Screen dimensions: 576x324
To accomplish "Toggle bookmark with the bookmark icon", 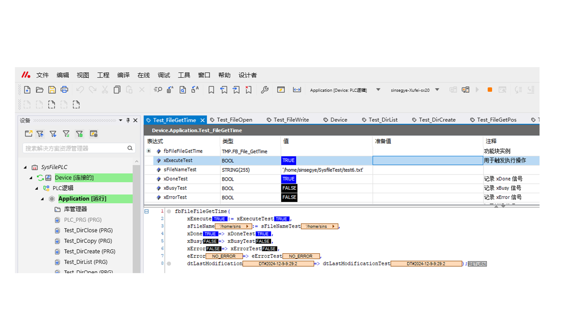I will pos(211,90).
